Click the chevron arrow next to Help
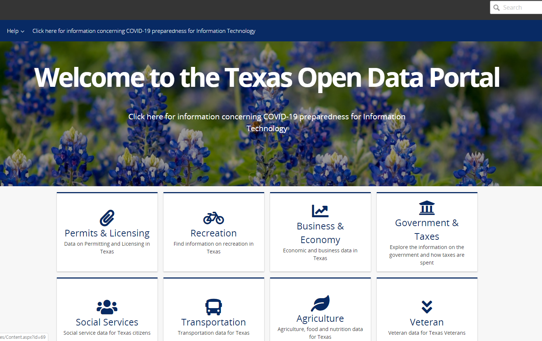 pos(23,31)
